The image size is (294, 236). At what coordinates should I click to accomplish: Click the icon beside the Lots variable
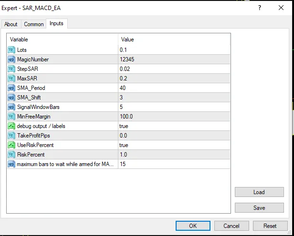point(11,50)
